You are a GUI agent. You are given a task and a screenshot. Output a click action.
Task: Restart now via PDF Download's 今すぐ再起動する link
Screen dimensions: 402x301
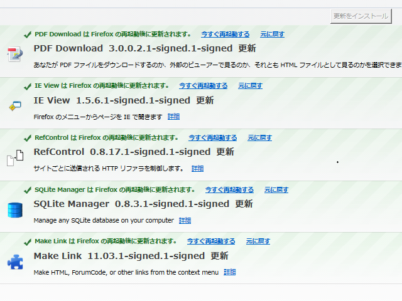click(x=225, y=34)
